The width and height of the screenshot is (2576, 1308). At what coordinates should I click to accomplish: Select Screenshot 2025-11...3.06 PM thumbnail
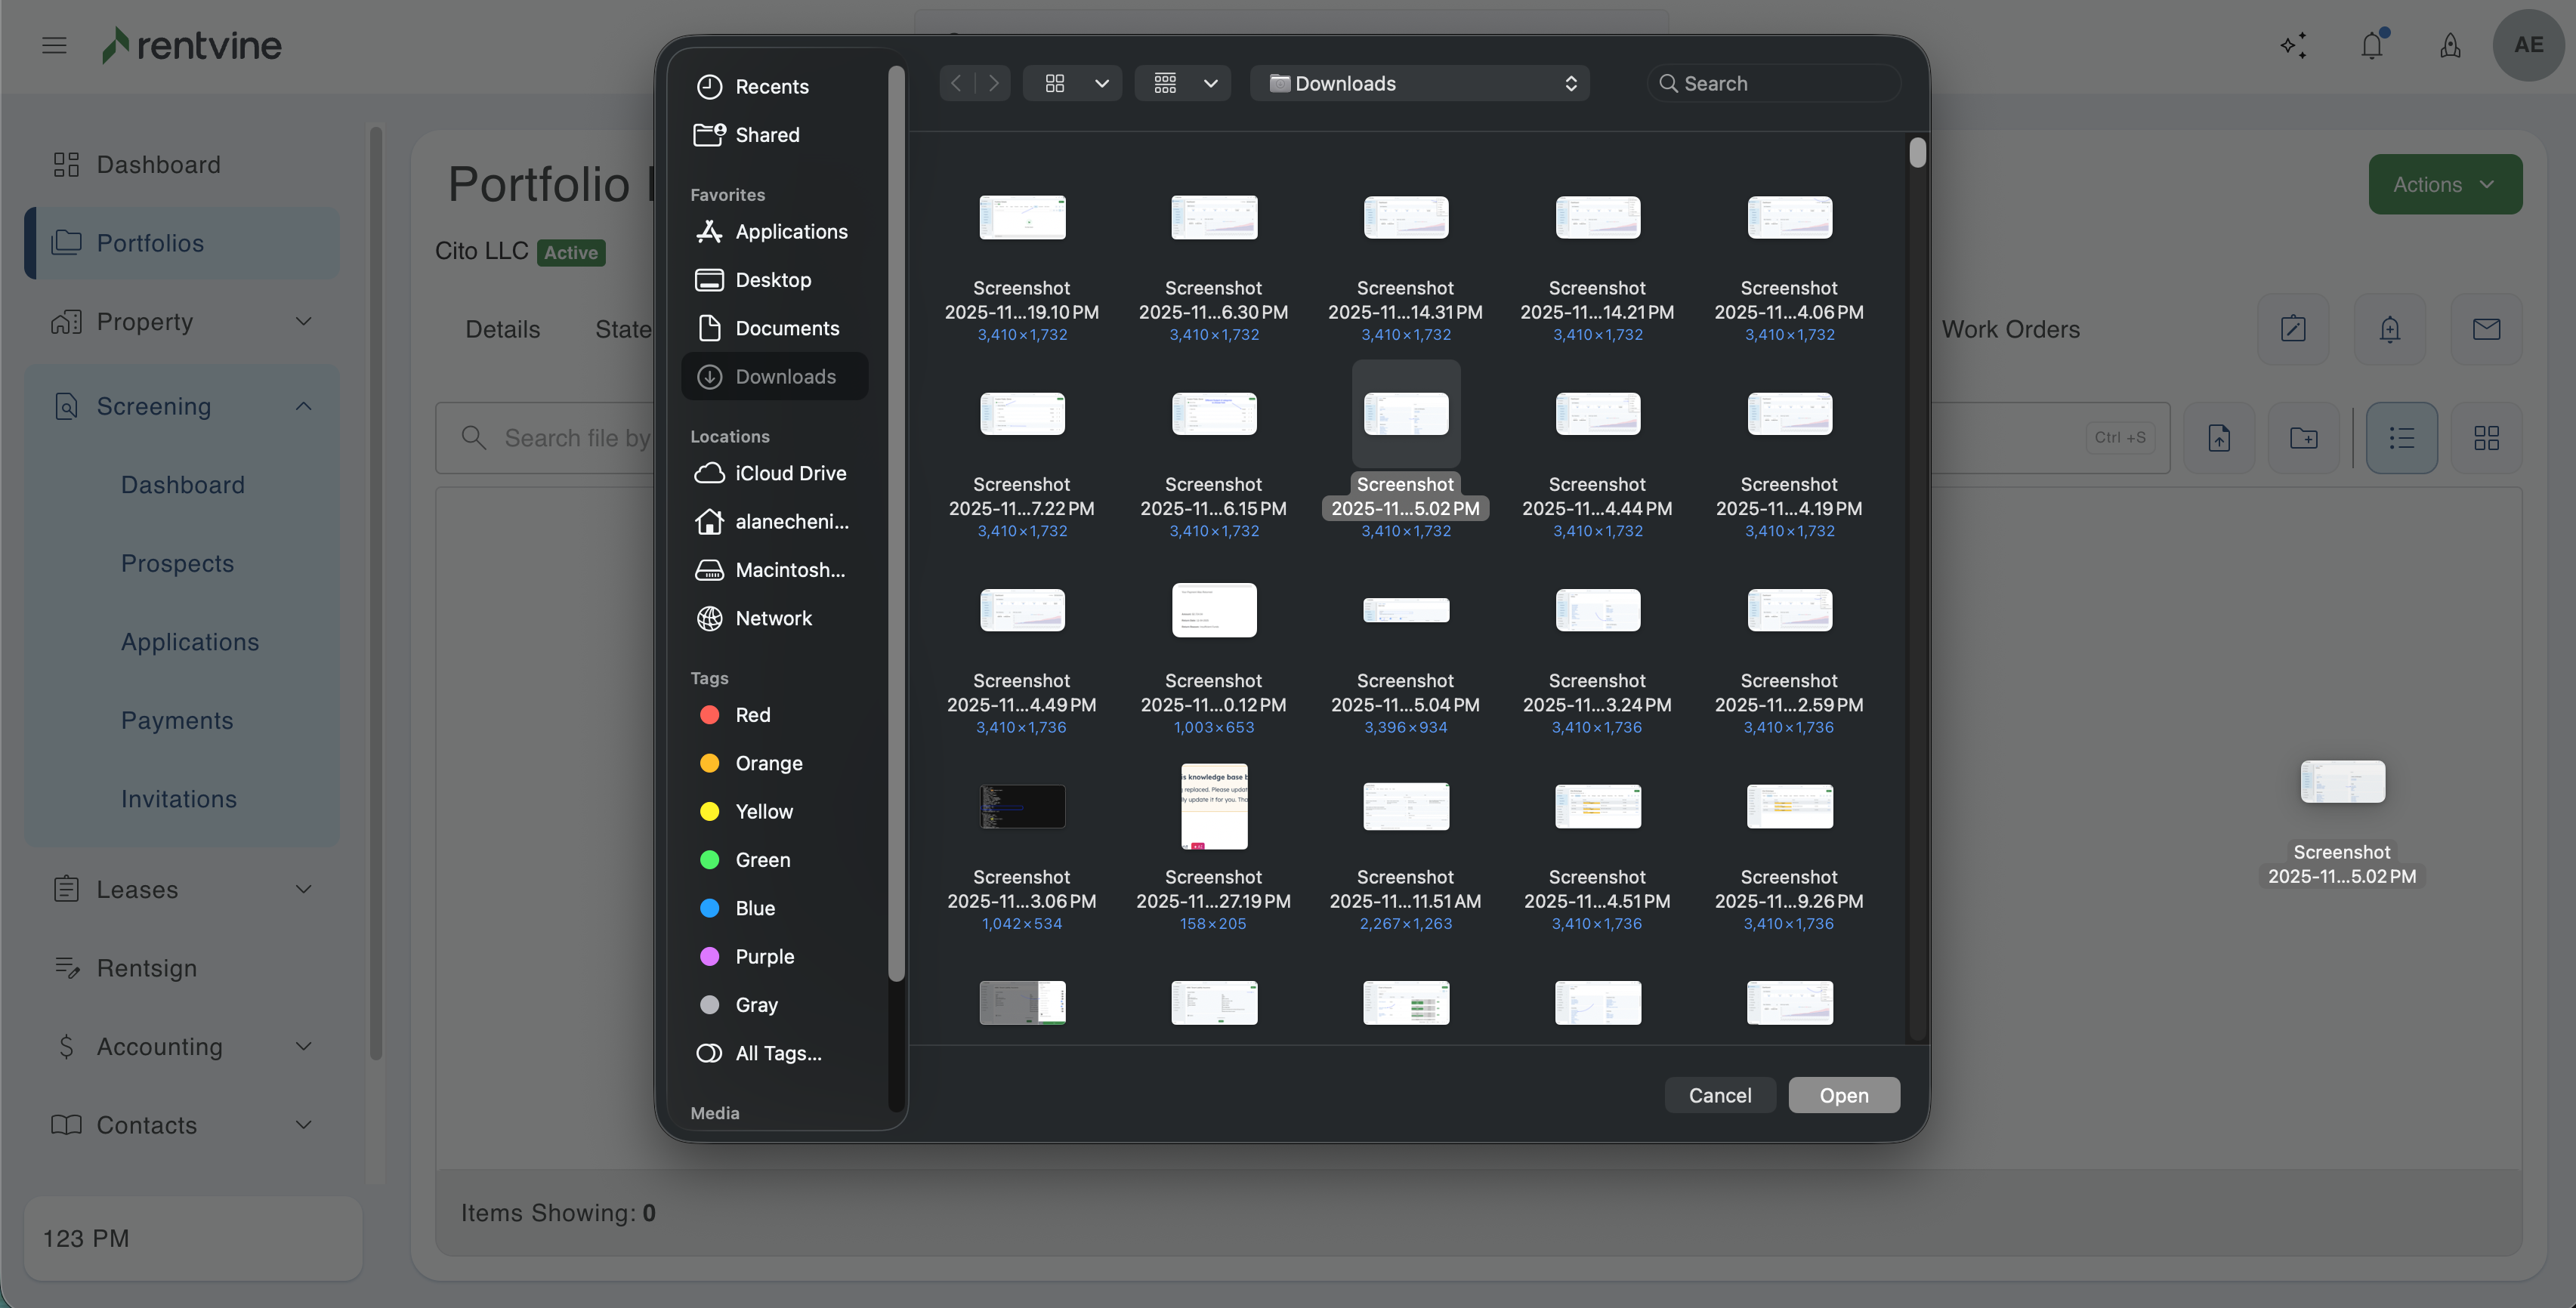(x=1021, y=806)
